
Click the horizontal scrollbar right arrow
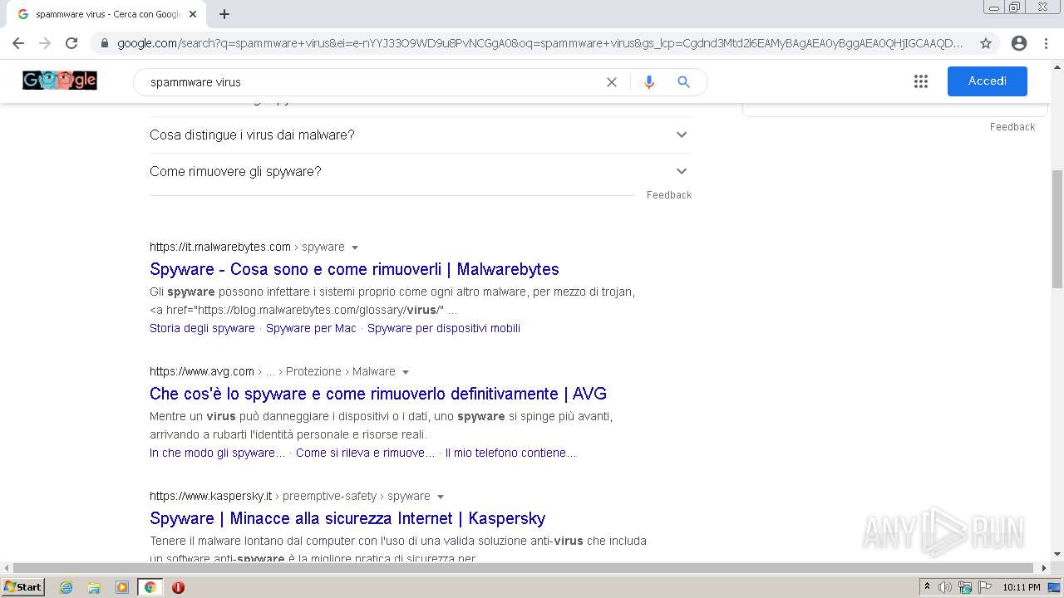click(x=1044, y=568)
